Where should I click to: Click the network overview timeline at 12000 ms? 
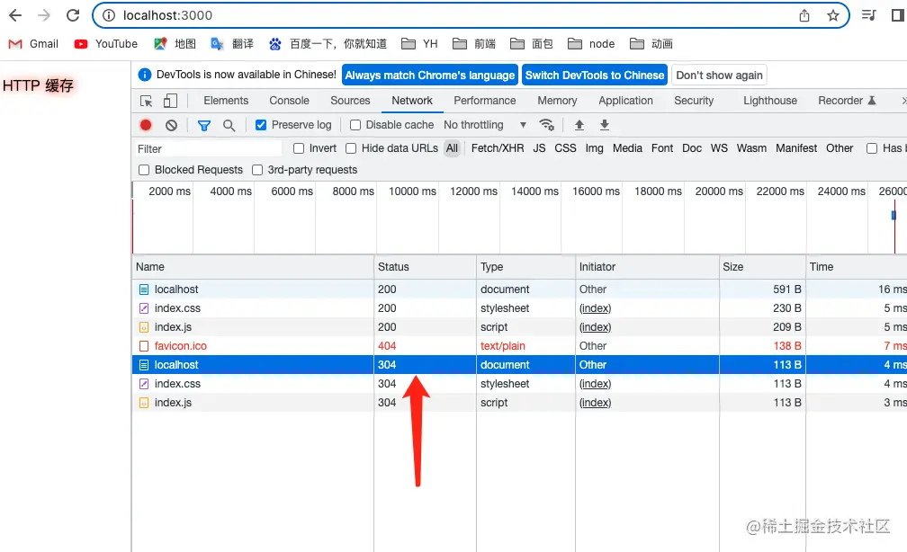tap(473, 191)
